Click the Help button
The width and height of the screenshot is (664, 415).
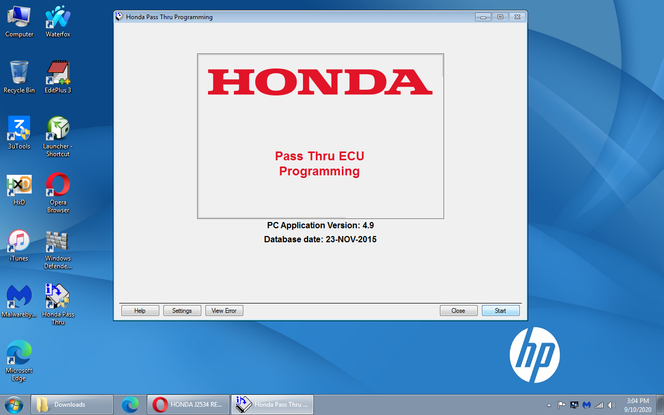point(140,311)
